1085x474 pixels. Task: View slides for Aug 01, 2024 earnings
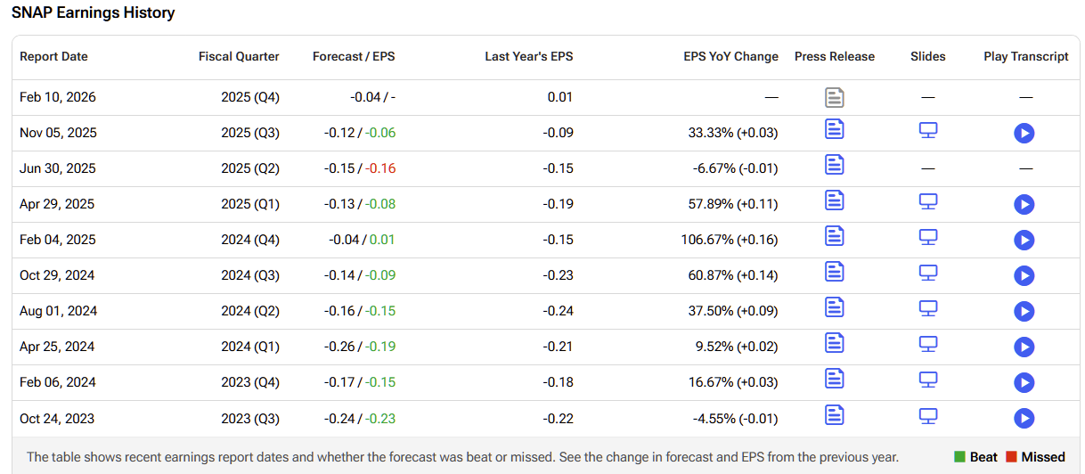(928, 309)
